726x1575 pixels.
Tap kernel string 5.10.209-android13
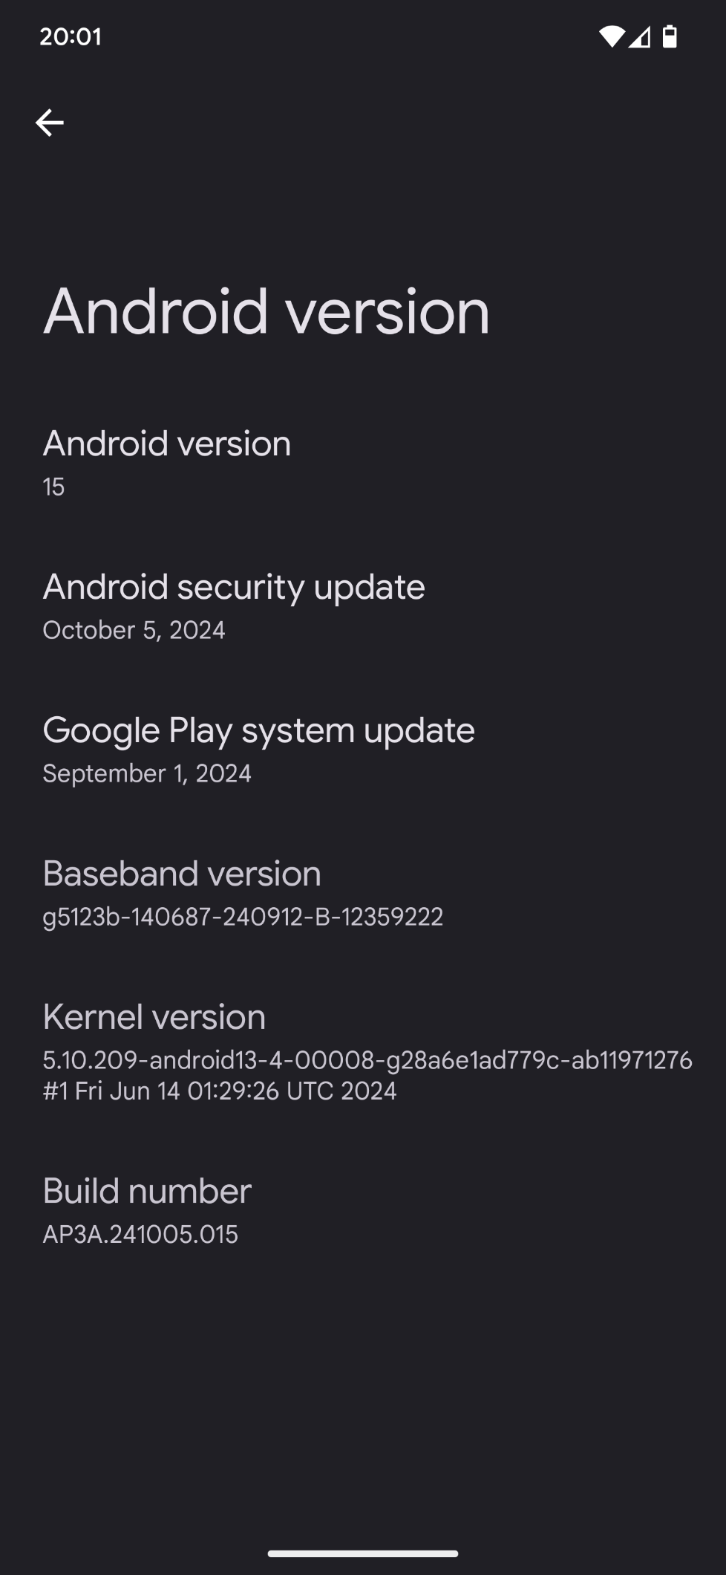coord(367,1060)
